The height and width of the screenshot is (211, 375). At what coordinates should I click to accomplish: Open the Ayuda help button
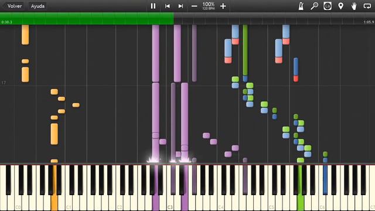point(37,6)
